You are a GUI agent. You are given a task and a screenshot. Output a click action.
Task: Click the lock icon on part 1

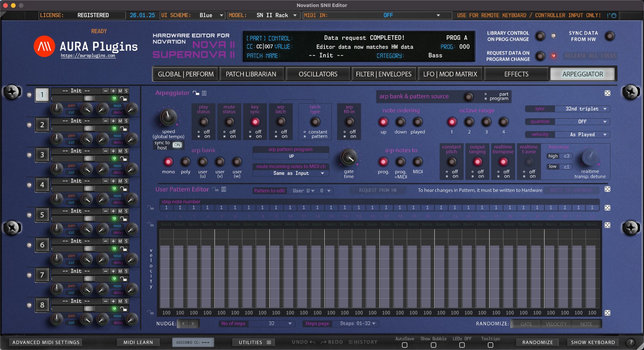pyautogui.click(x=123, y=99)
